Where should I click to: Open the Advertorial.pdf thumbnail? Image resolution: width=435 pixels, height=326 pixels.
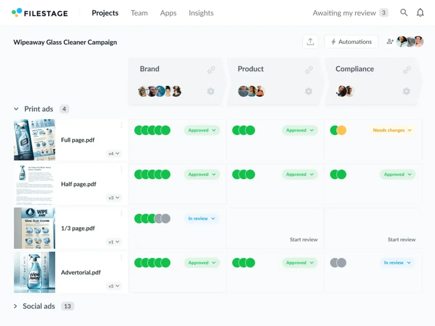tap(34, 272)
